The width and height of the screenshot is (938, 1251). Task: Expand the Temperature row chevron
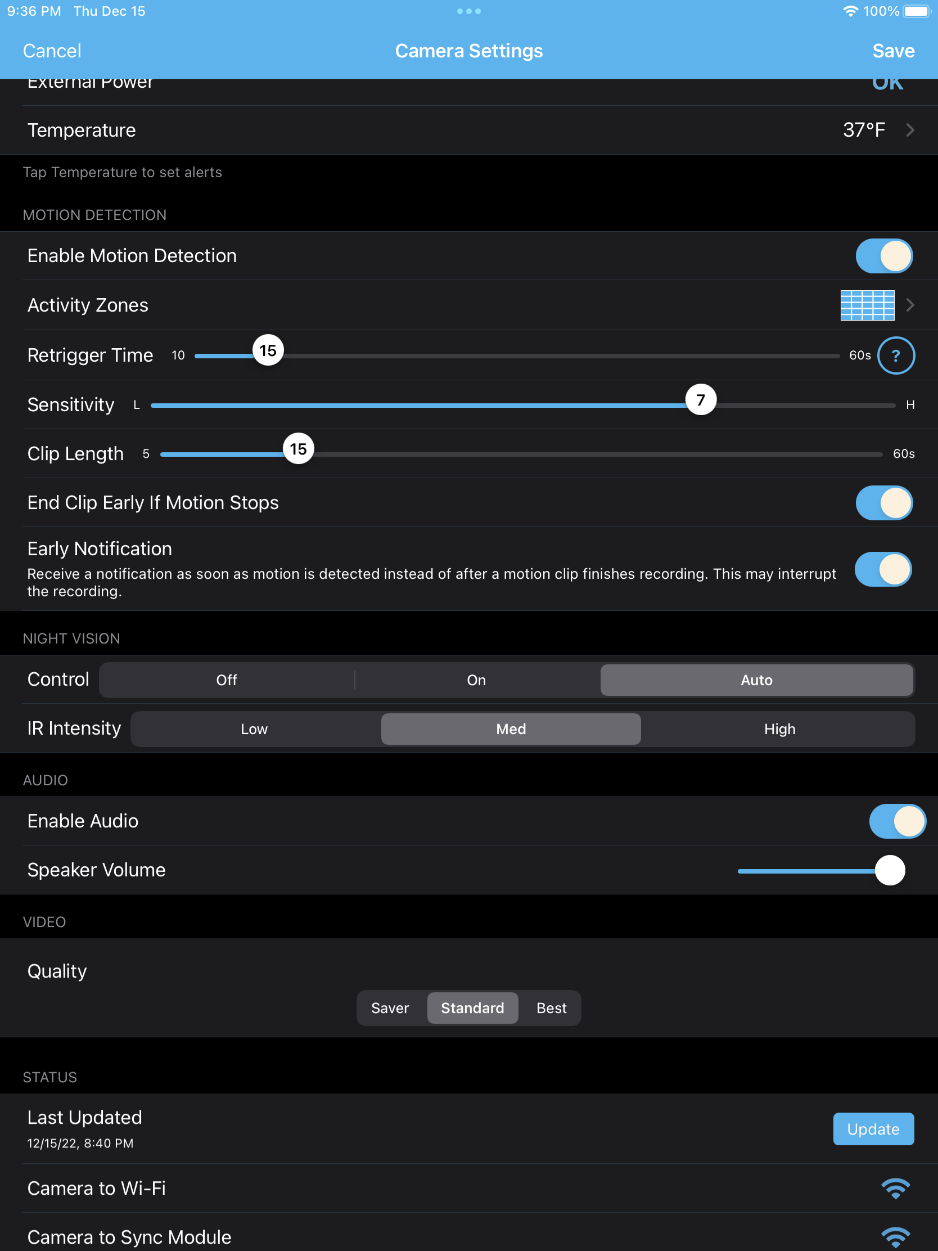910,130
